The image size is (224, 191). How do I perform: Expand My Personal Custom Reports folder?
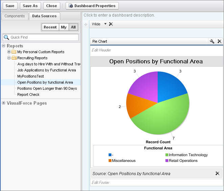(9, 51)
